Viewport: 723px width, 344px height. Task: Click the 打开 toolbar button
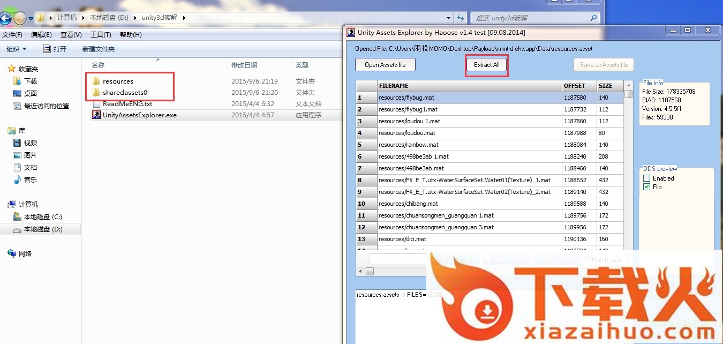[x=55, y=49]
